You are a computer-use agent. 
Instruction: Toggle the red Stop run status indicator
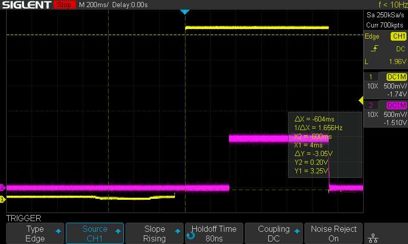coord(64,5)
